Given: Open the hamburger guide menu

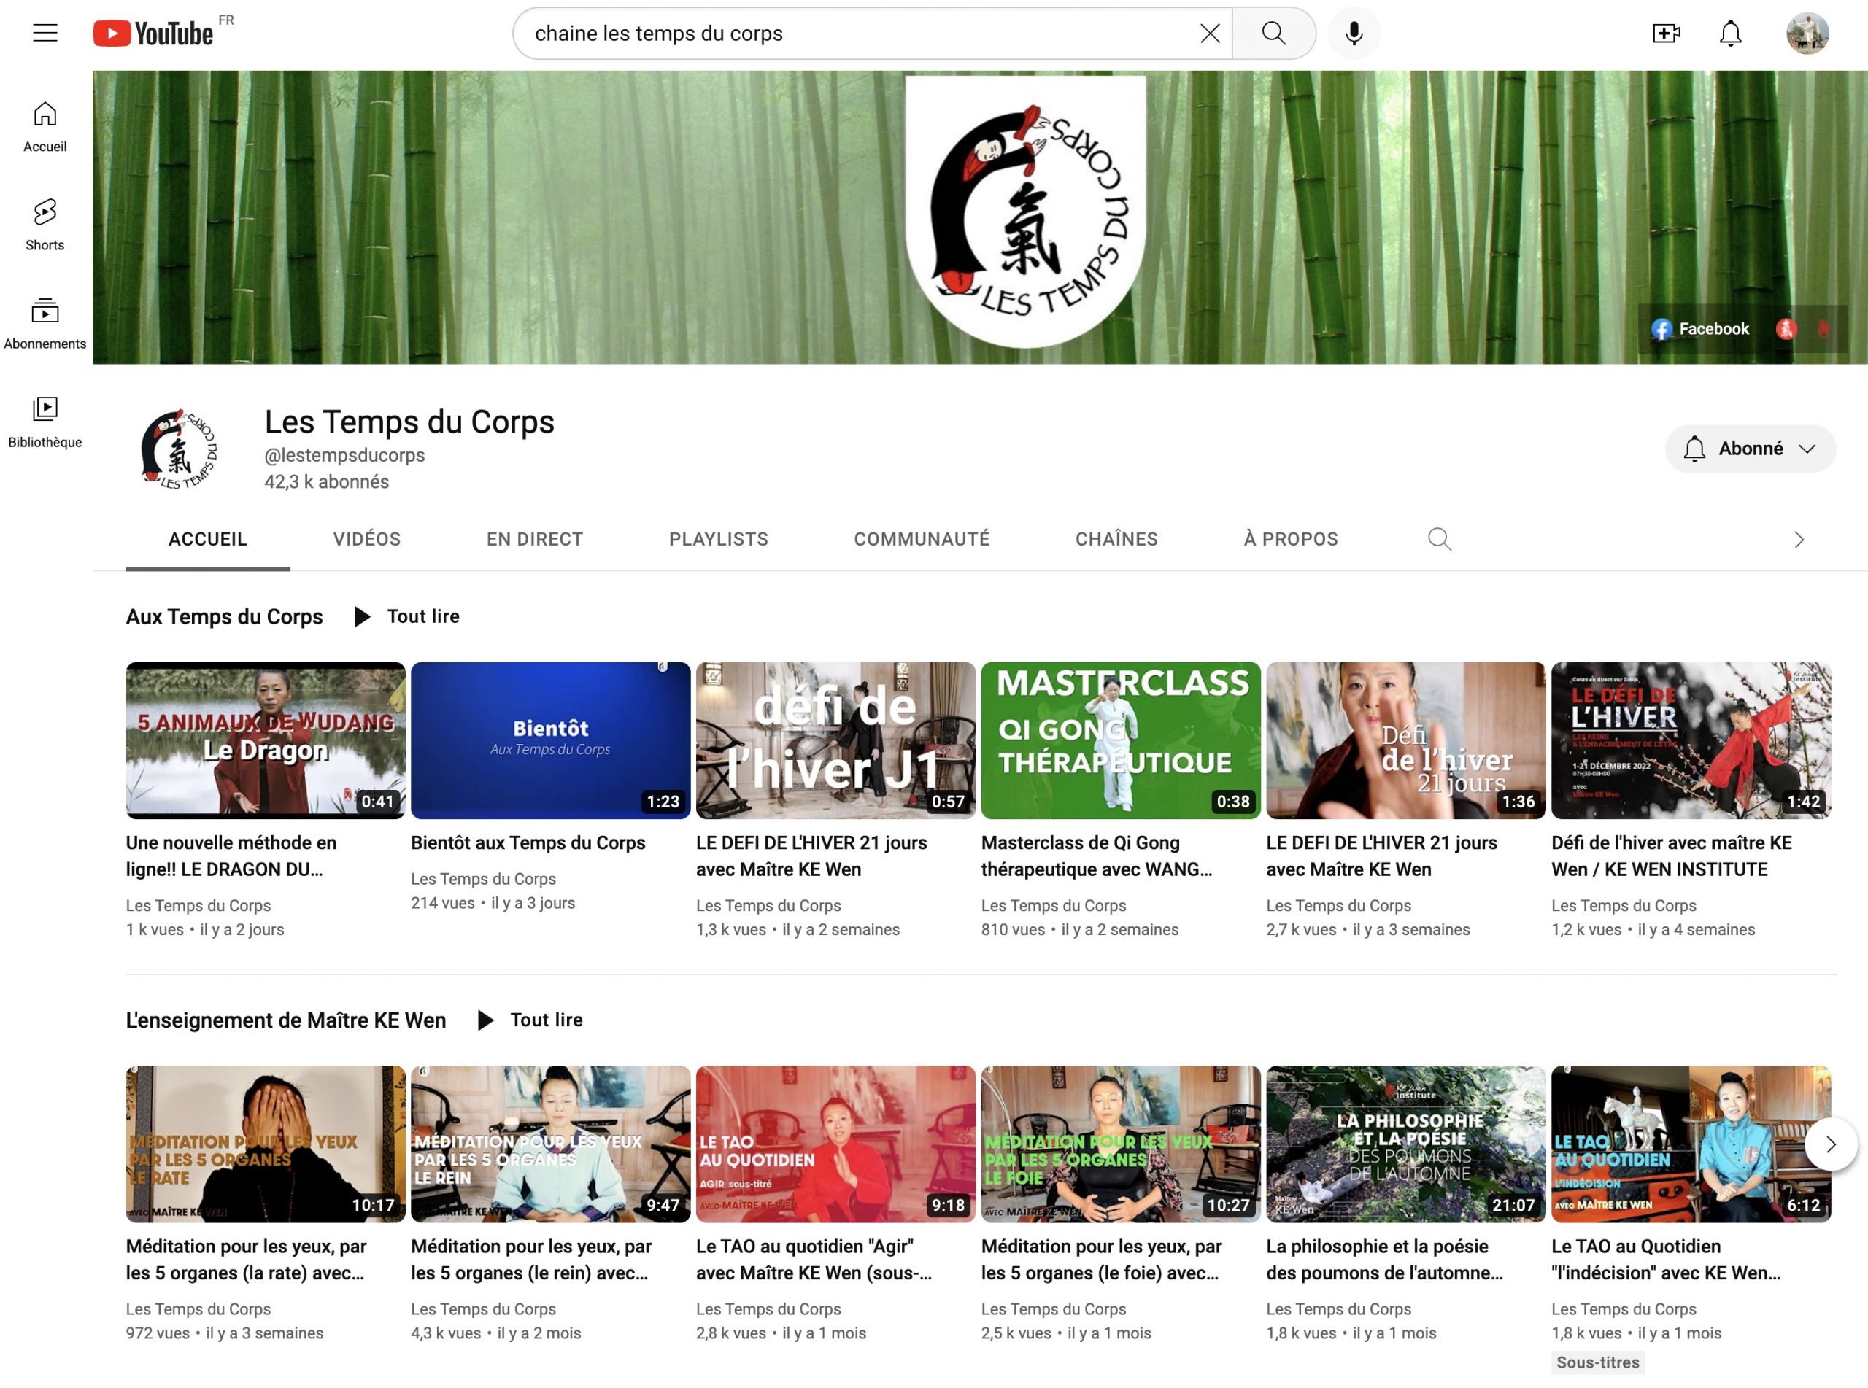Looking at the screenshot, I should (45, 33).
